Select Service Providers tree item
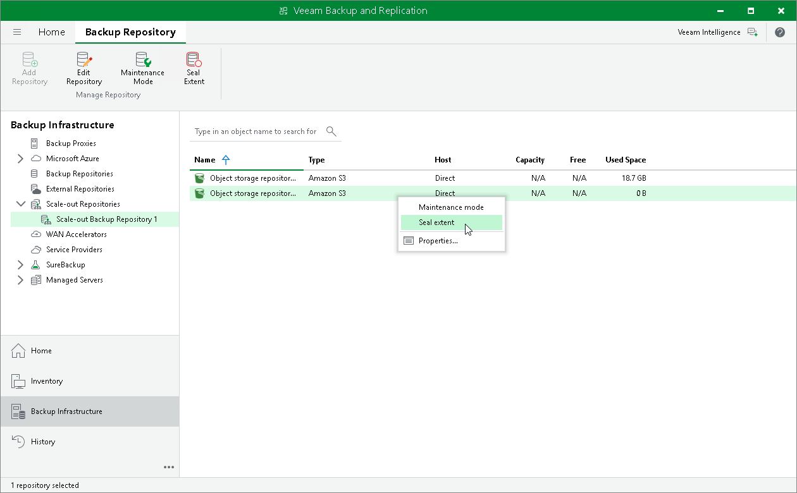Screen dimensions: 797x493 (74, 250)
